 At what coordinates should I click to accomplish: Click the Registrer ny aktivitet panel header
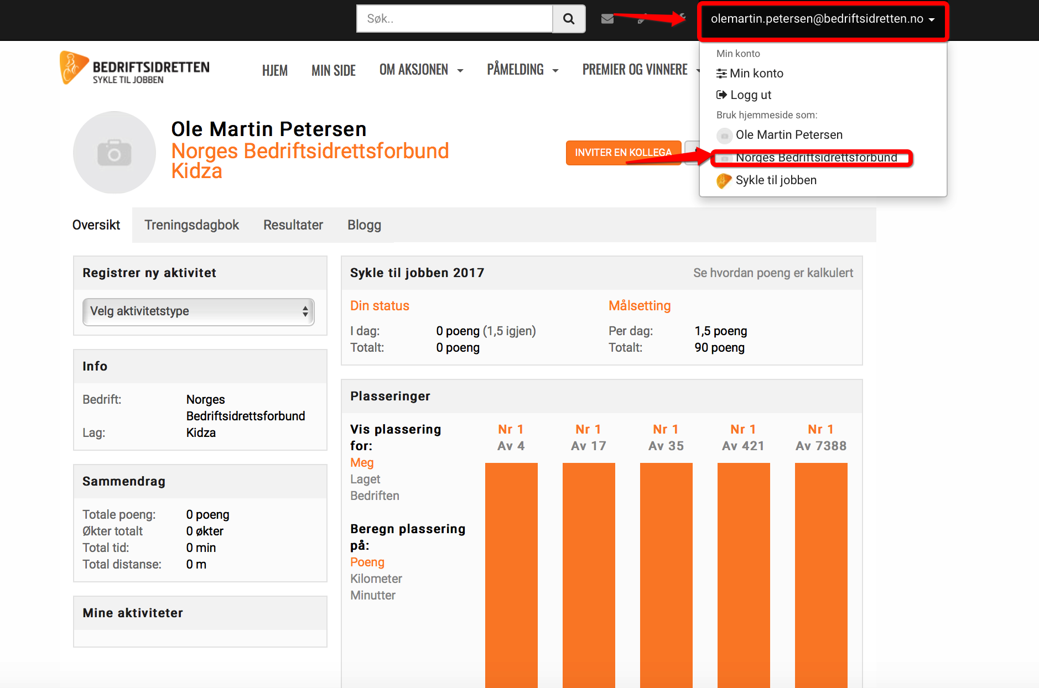(200, 273)
